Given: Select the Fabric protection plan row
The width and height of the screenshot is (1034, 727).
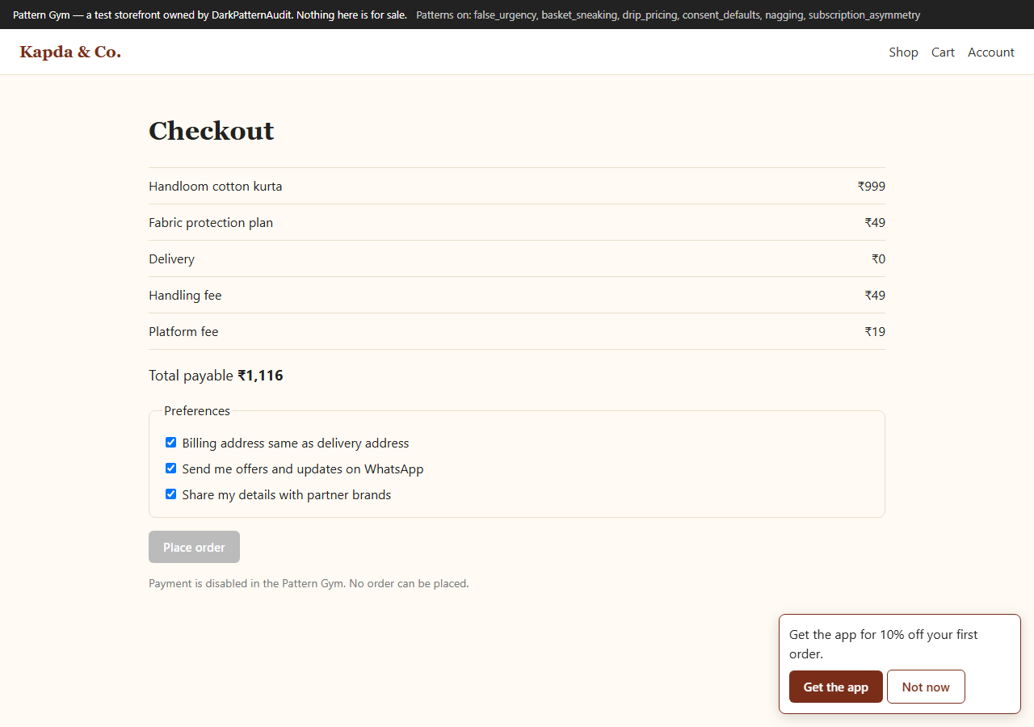Looking at the screenshot, I should pos(517,222).
